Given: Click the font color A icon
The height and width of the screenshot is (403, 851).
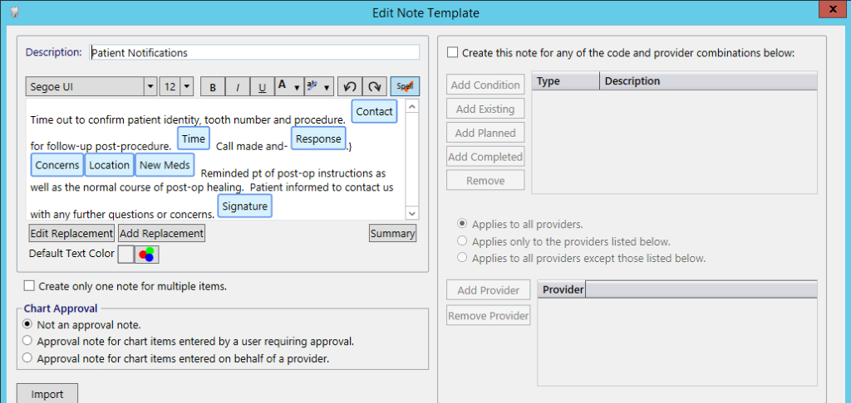Looking at the screenshot, I should coord(283,86).
